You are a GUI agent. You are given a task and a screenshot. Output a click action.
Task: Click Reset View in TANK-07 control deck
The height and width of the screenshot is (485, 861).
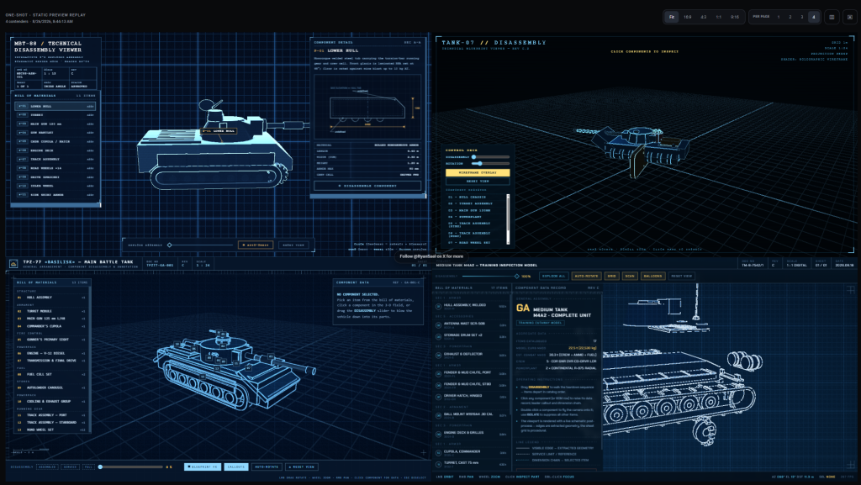pos(478,181)
